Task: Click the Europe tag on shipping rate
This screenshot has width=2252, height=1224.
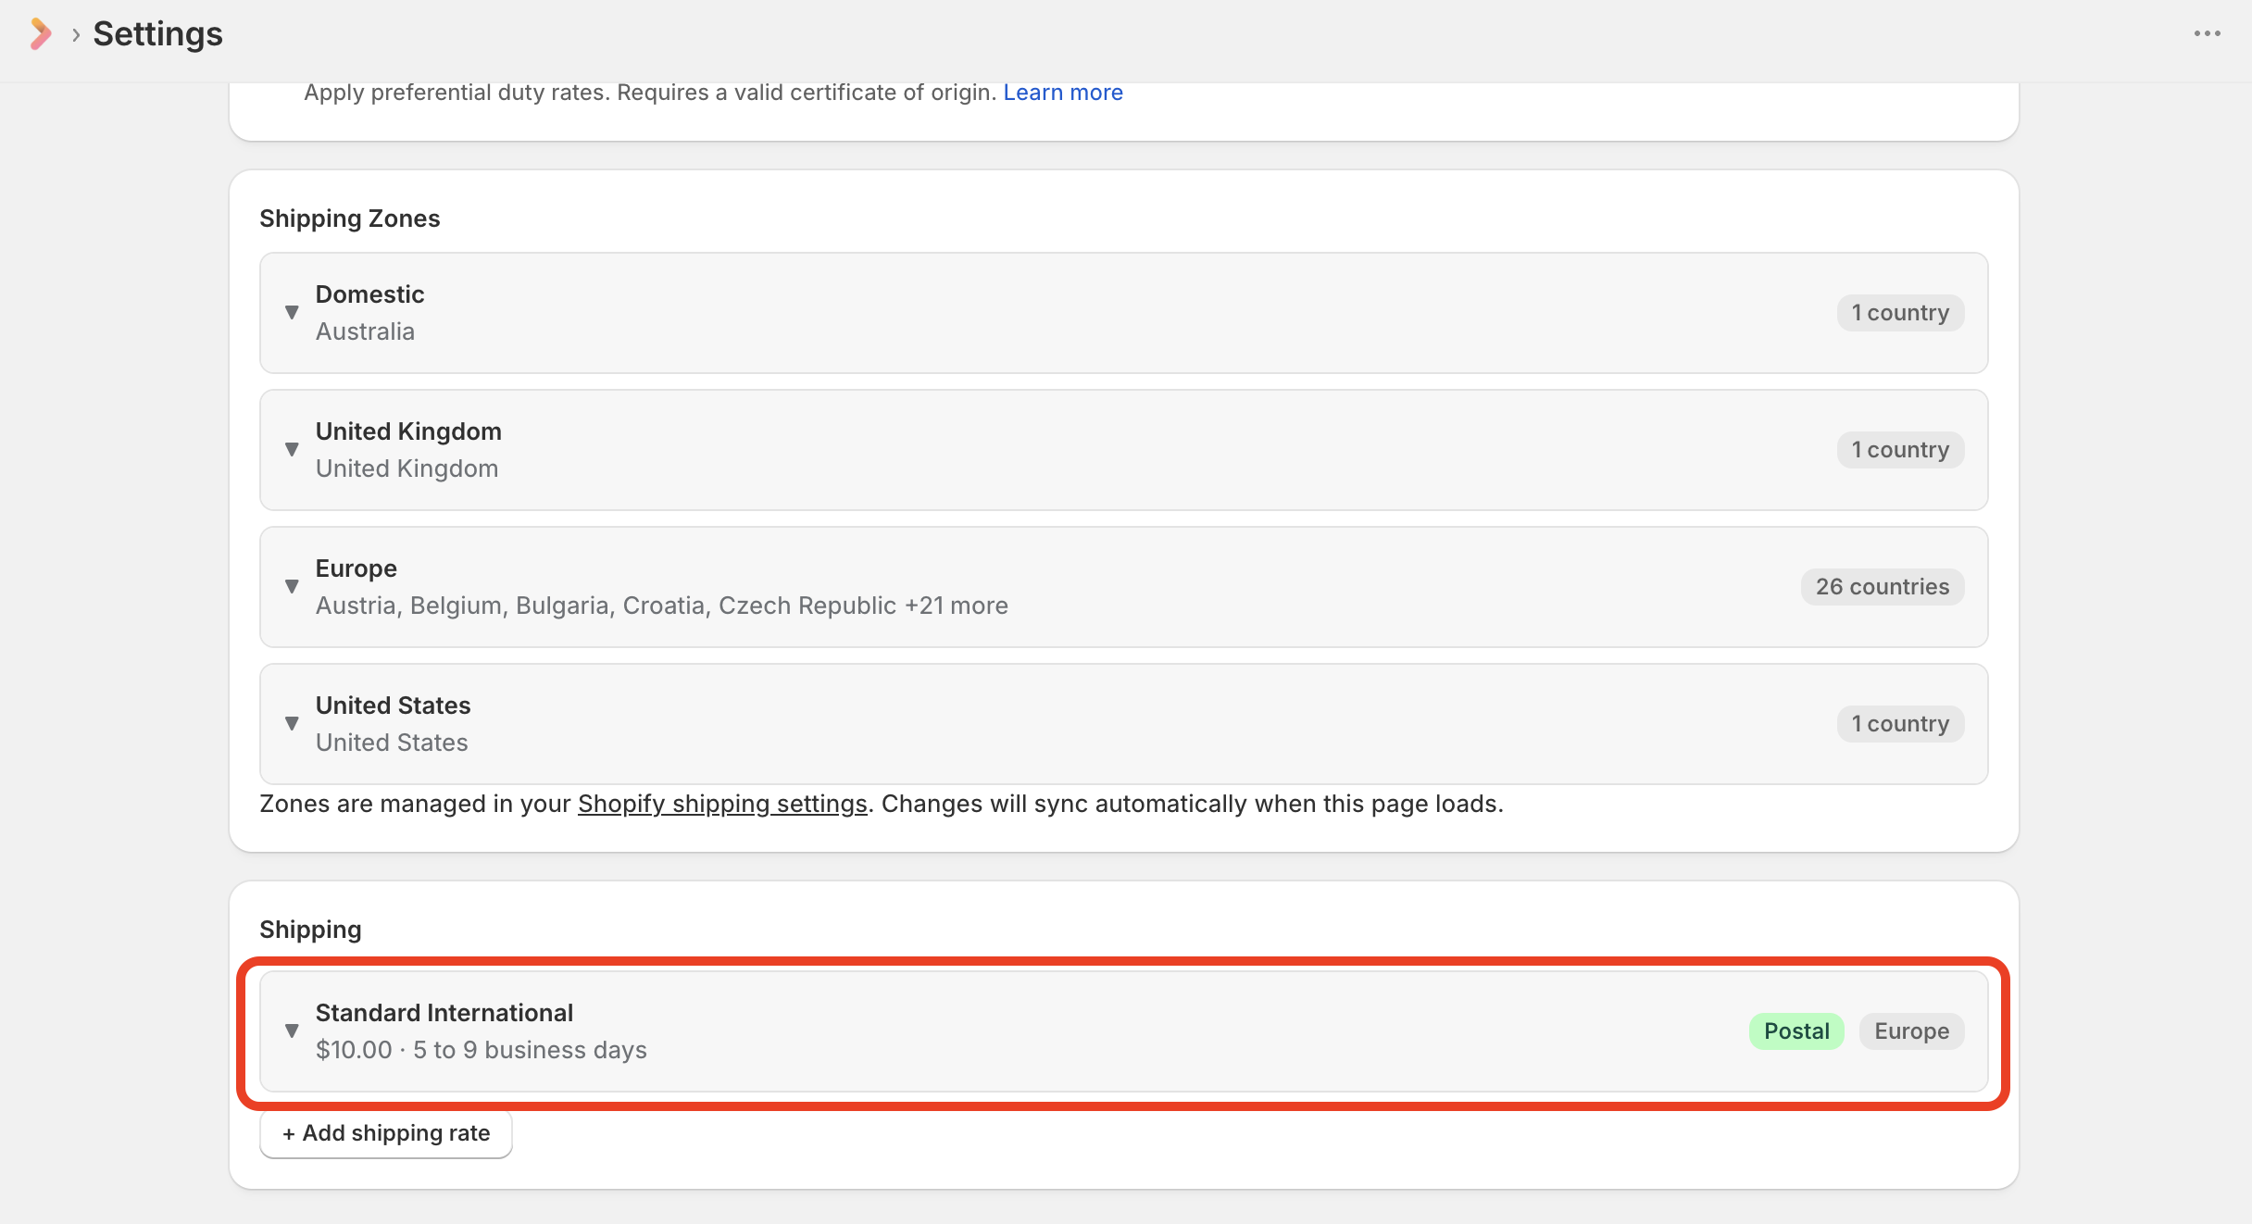Action: point(1911,1031)
